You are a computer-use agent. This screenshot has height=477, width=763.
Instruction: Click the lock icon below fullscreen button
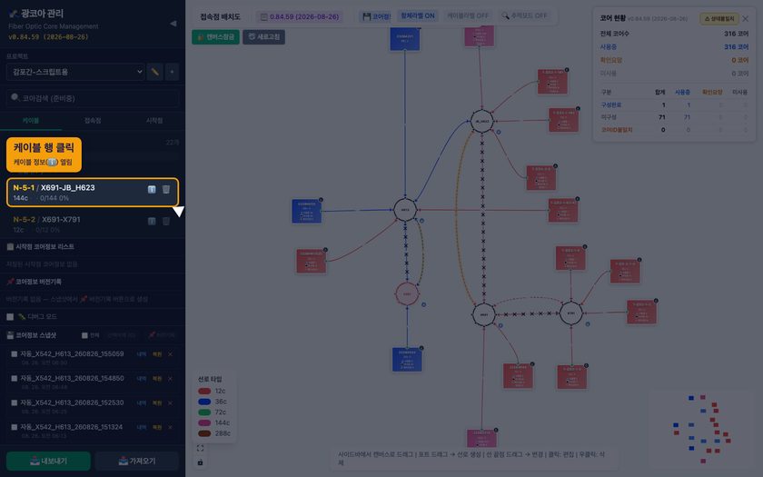[200, 462]
